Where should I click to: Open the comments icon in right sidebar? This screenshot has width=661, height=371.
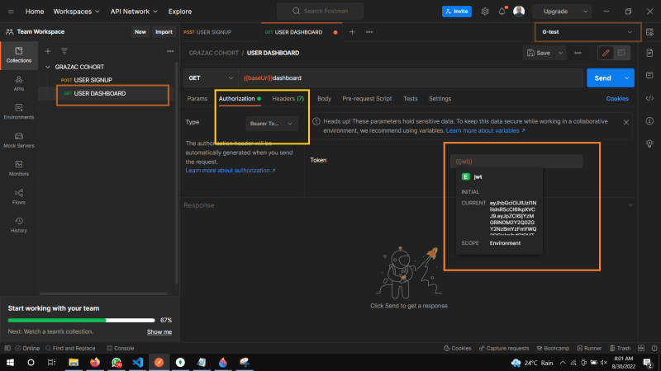point(649,75)
